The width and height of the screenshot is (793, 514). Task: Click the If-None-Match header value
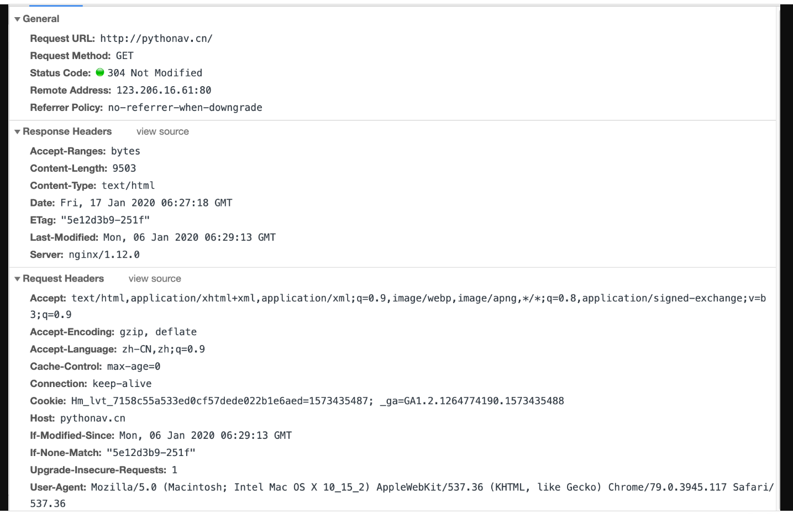pyautogui.click(x=151, y=453)
